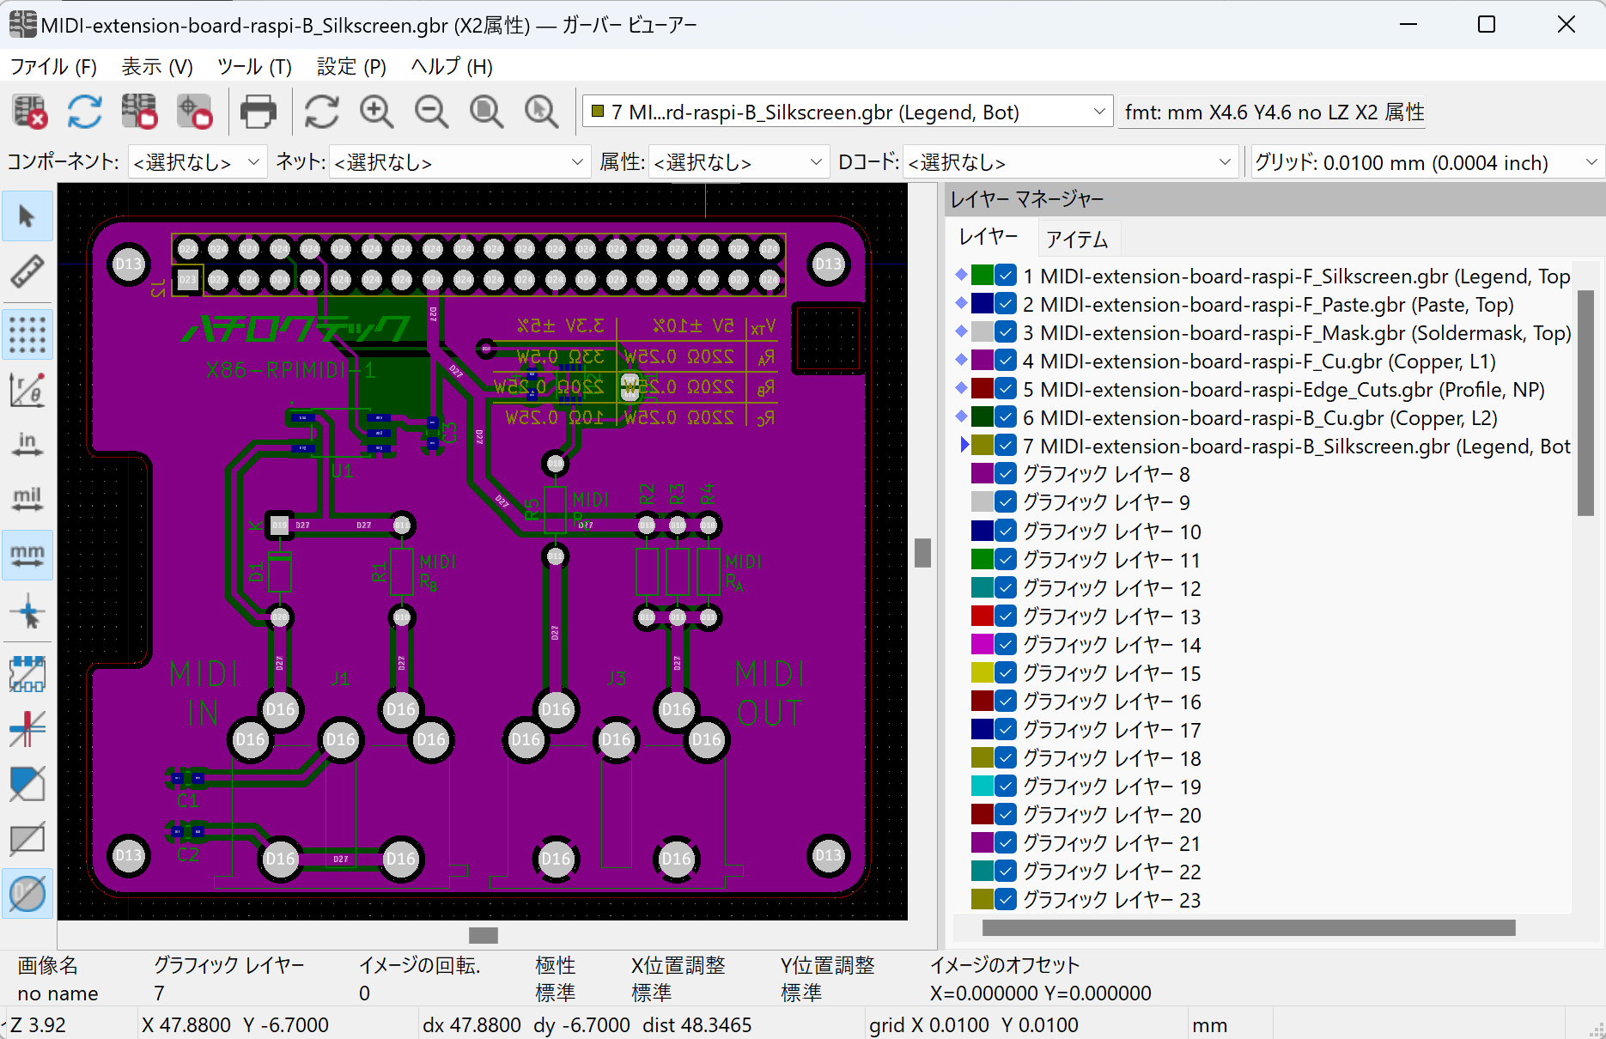Click the clear all layers icon
The height and width of the screenshot is (1039, 1606).
[29, 112]
